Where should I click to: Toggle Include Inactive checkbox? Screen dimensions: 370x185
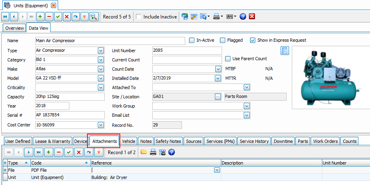(139, 17)
